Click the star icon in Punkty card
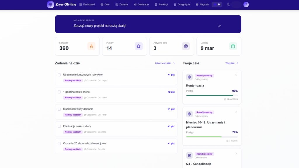 coord(138,46)
